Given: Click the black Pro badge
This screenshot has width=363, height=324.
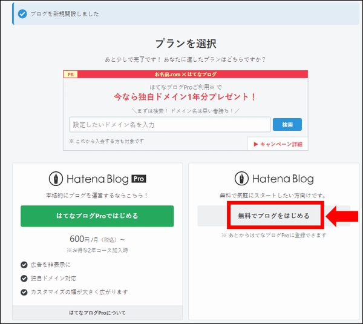Looking at the screenshot, I should (139, 179).
